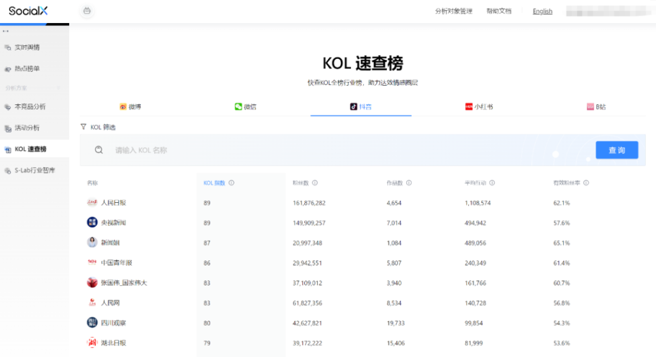Image resolution: width=656 pixels, height=357 pixels.
Task: Switch to the 微信 tab
Action: [x=245, y=107]
